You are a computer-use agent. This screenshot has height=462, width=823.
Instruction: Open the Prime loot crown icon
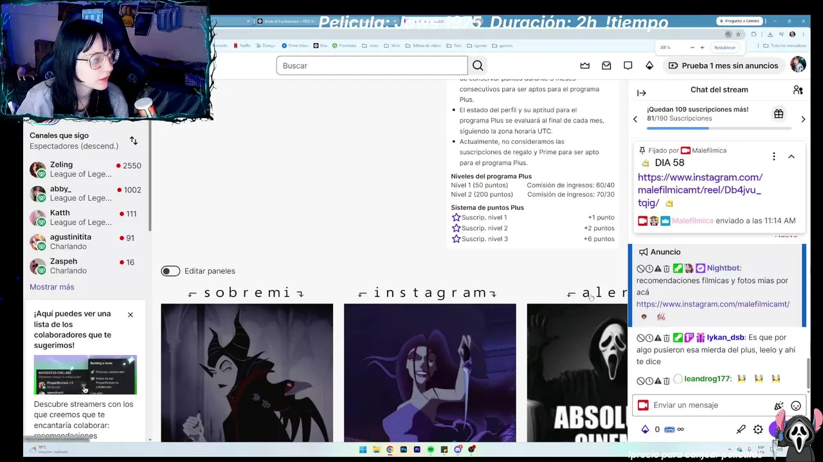coord(584,65)
